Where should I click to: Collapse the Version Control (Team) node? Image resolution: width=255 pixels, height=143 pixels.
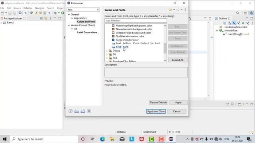tap(69, 25)
